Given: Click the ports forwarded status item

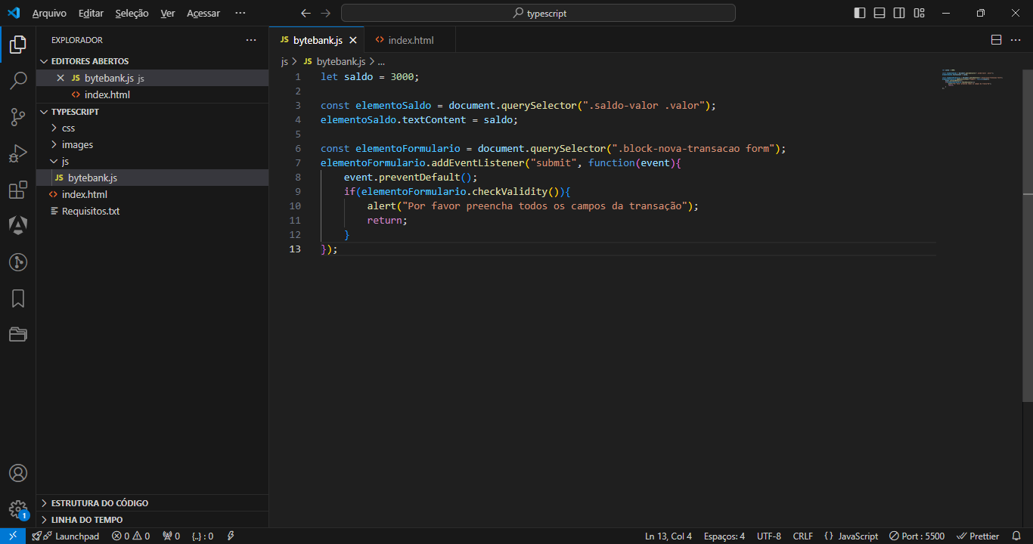Looking at the screenshot, I should tap(171, 536).
